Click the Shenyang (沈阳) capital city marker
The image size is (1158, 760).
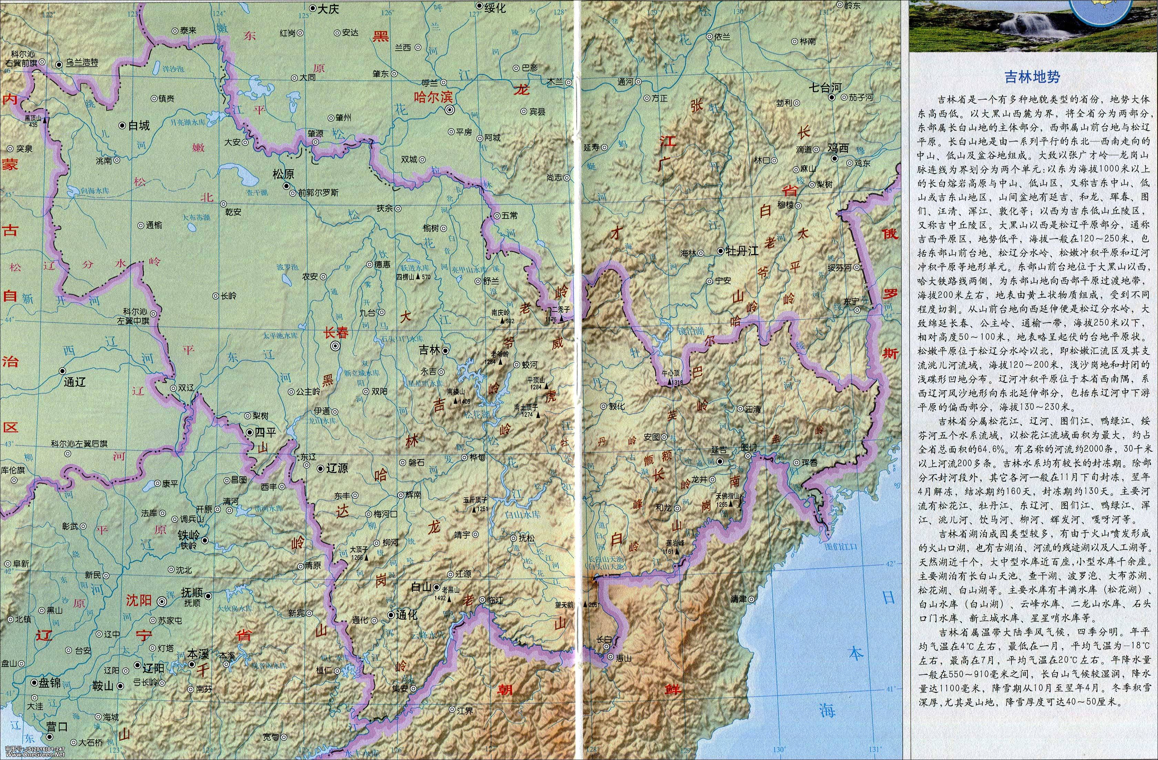pyautogui.click(x=162, y=602)
